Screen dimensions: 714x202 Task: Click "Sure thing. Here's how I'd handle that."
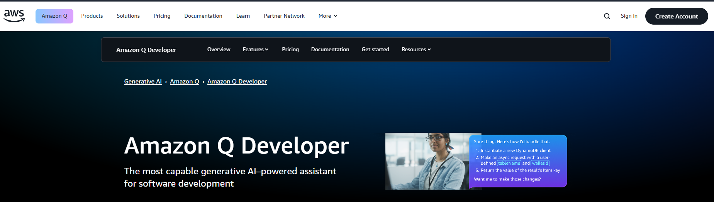point(512,142)
